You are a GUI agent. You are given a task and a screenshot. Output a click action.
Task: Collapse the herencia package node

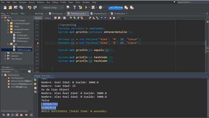pyautogui.click(x=8, y=32)
